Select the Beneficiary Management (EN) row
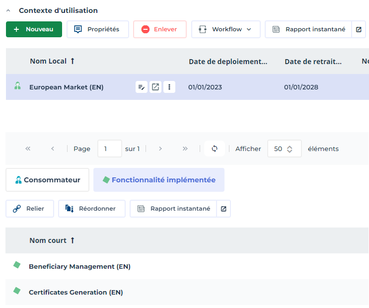This screenshot has height=308, width=369. 79,266
